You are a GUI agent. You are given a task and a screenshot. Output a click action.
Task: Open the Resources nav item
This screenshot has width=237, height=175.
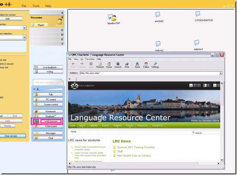click(142, 125)
